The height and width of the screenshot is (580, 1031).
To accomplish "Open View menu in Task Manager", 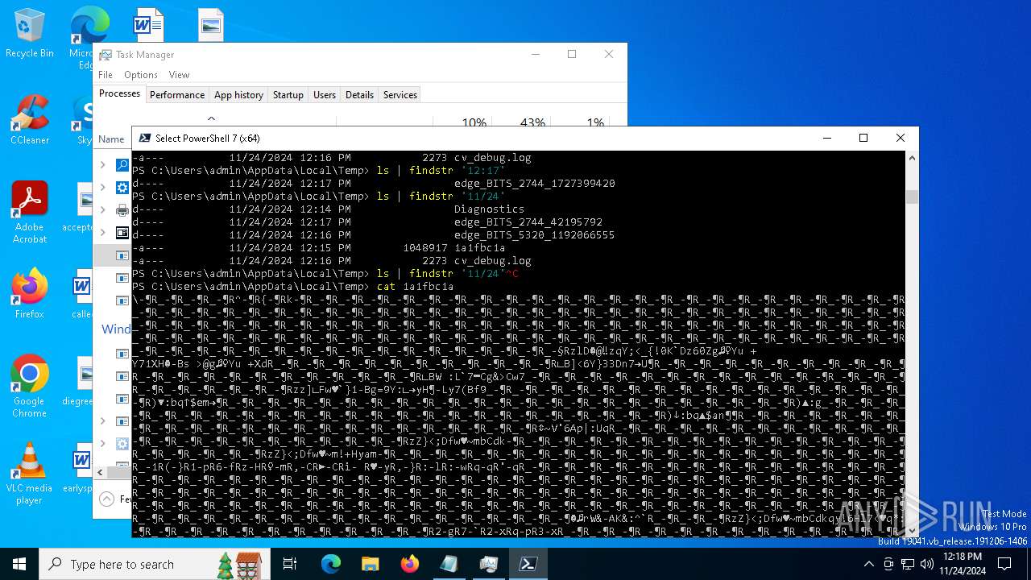I will 179,75.
